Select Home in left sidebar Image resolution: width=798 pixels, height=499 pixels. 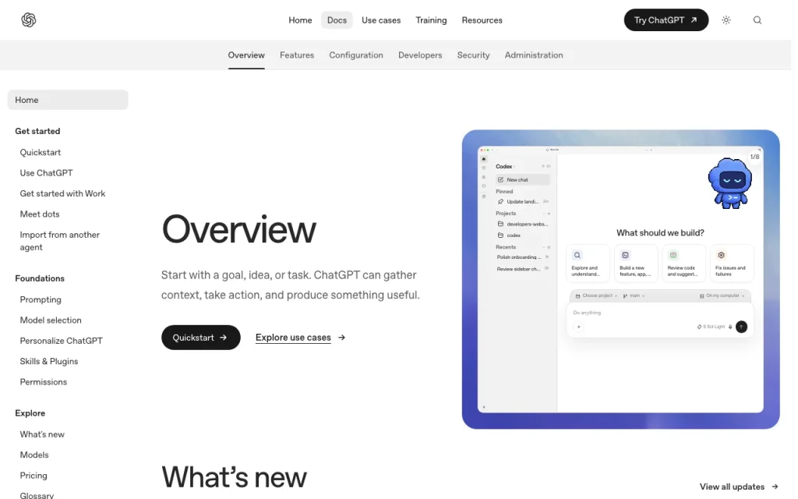68,100
